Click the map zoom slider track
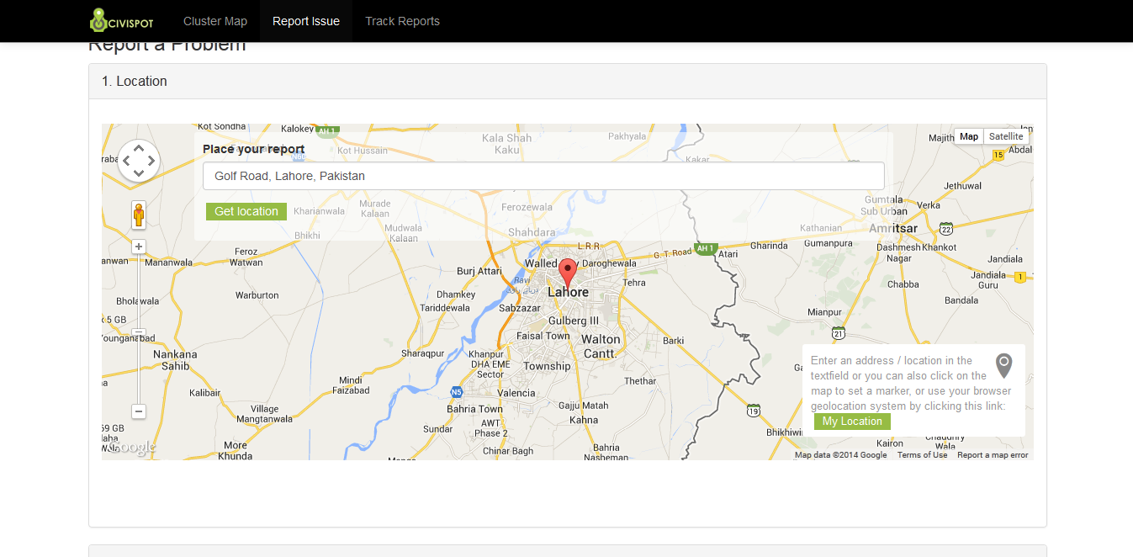1133x557 pixels. [139, 329]
